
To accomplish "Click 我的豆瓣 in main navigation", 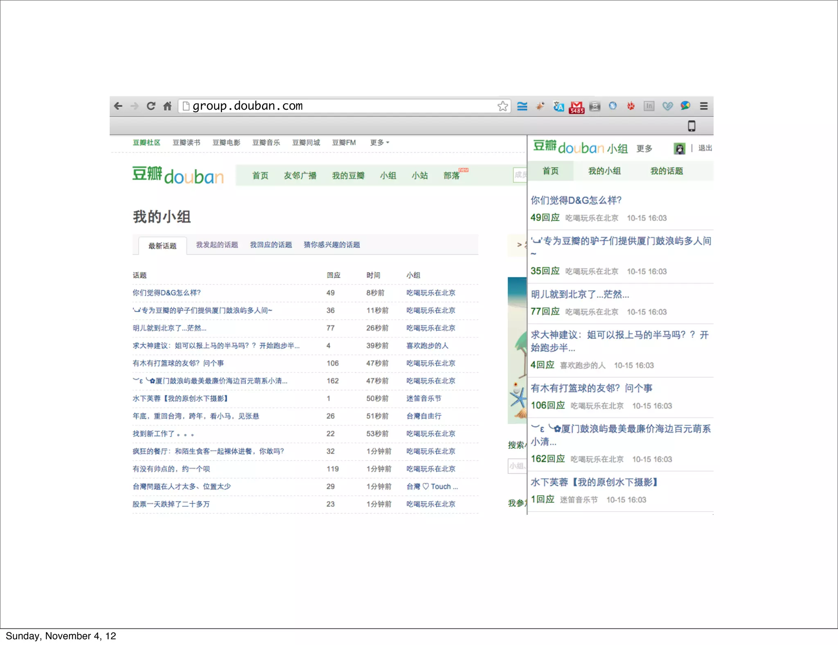I will pyautogui.click(x=348, y=176).
